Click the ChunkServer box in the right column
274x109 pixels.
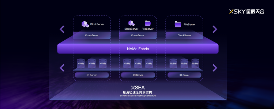point(184,35)
